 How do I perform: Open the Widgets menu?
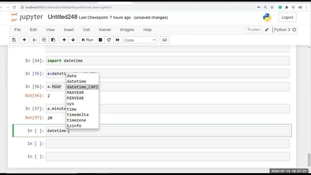tap(127, 30)
